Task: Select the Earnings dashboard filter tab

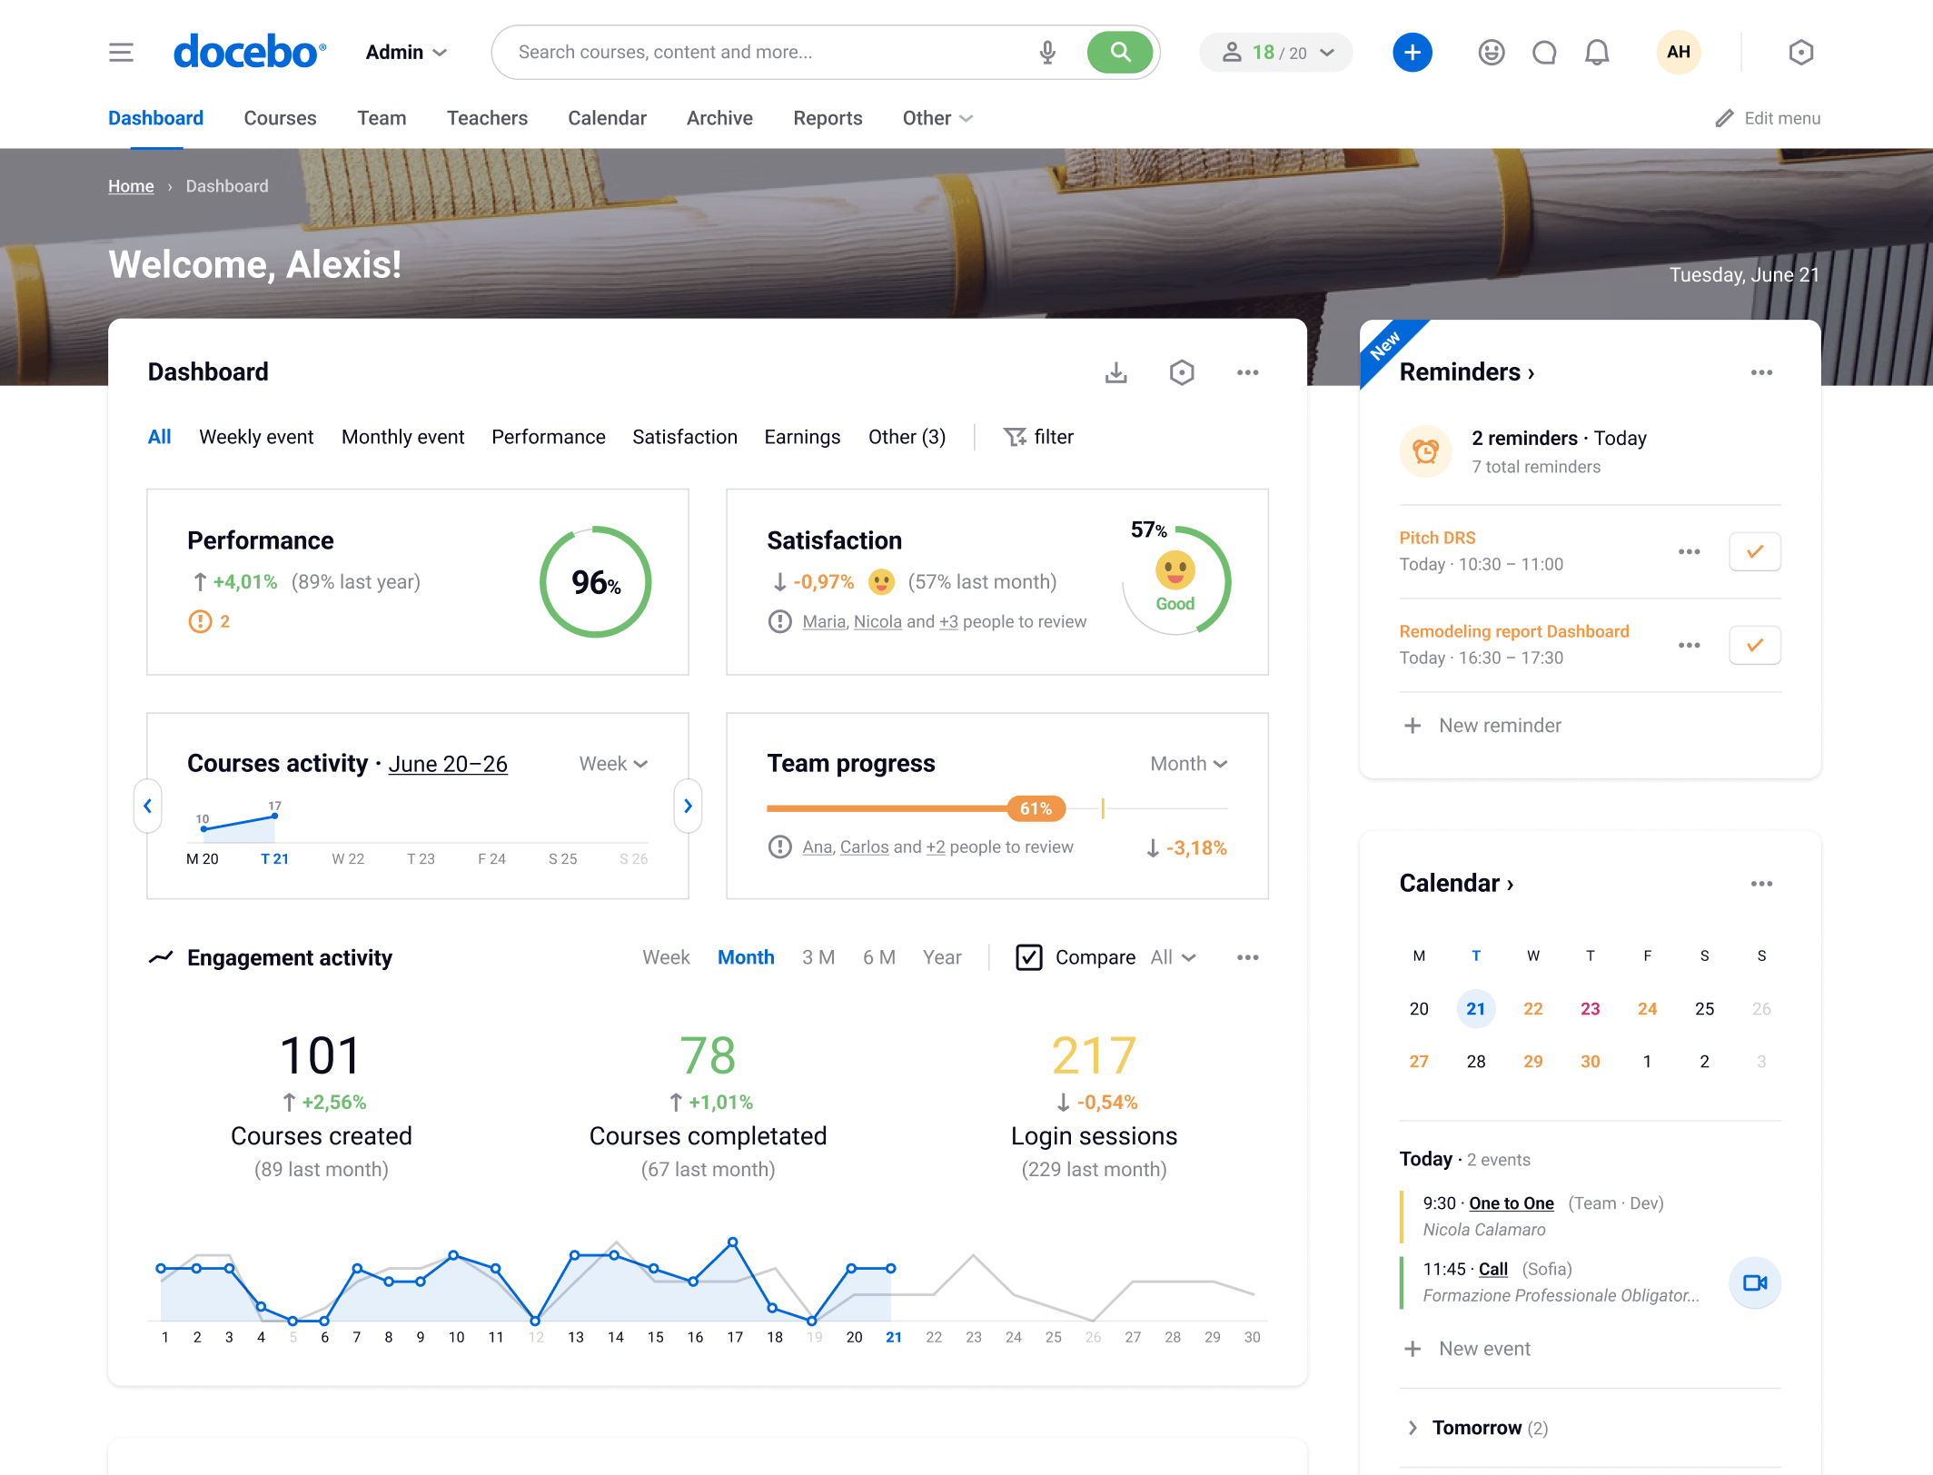Action: point(802,437)
